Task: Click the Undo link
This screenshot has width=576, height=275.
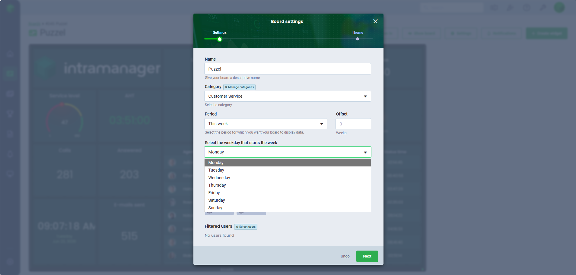Action: [x=345, y=256]
